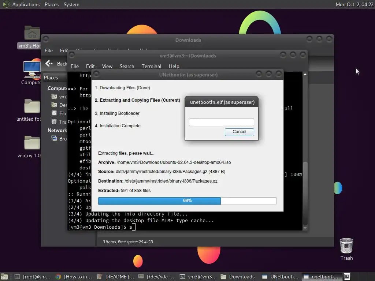
Task: Select the Trash desktop icon
Action: point(346,246)
